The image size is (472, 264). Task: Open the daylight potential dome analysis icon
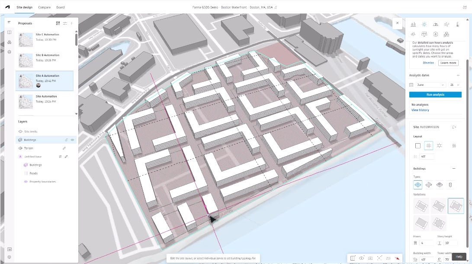coord(435,24)
